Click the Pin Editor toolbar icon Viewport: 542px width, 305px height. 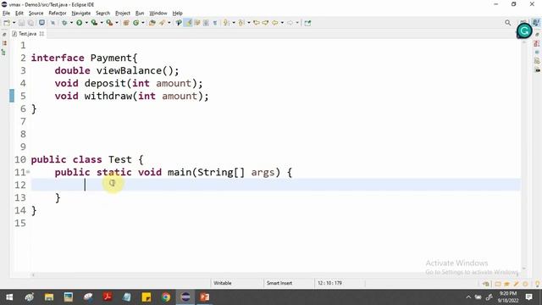click(x=307, y=23)
